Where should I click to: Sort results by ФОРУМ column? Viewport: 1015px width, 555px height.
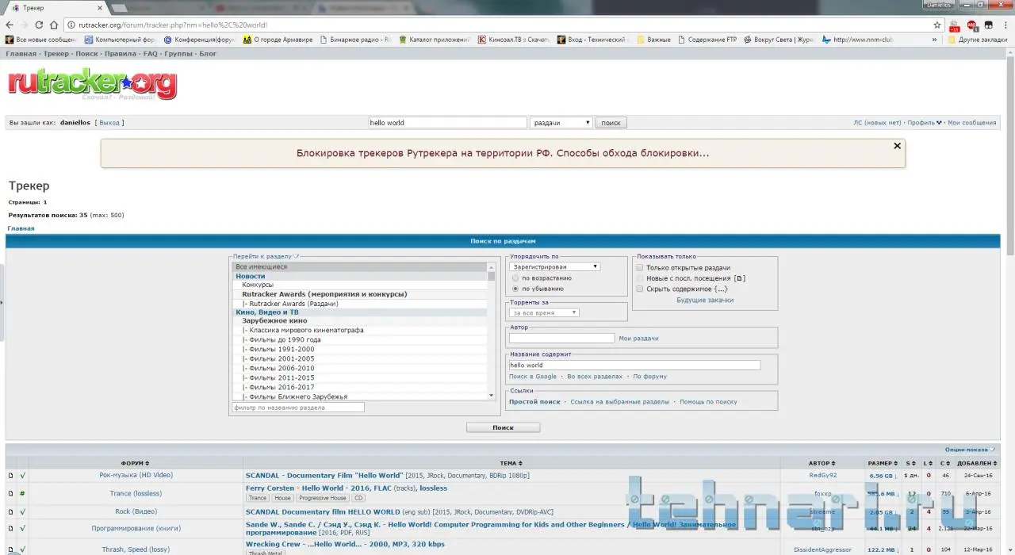point(135,463)
